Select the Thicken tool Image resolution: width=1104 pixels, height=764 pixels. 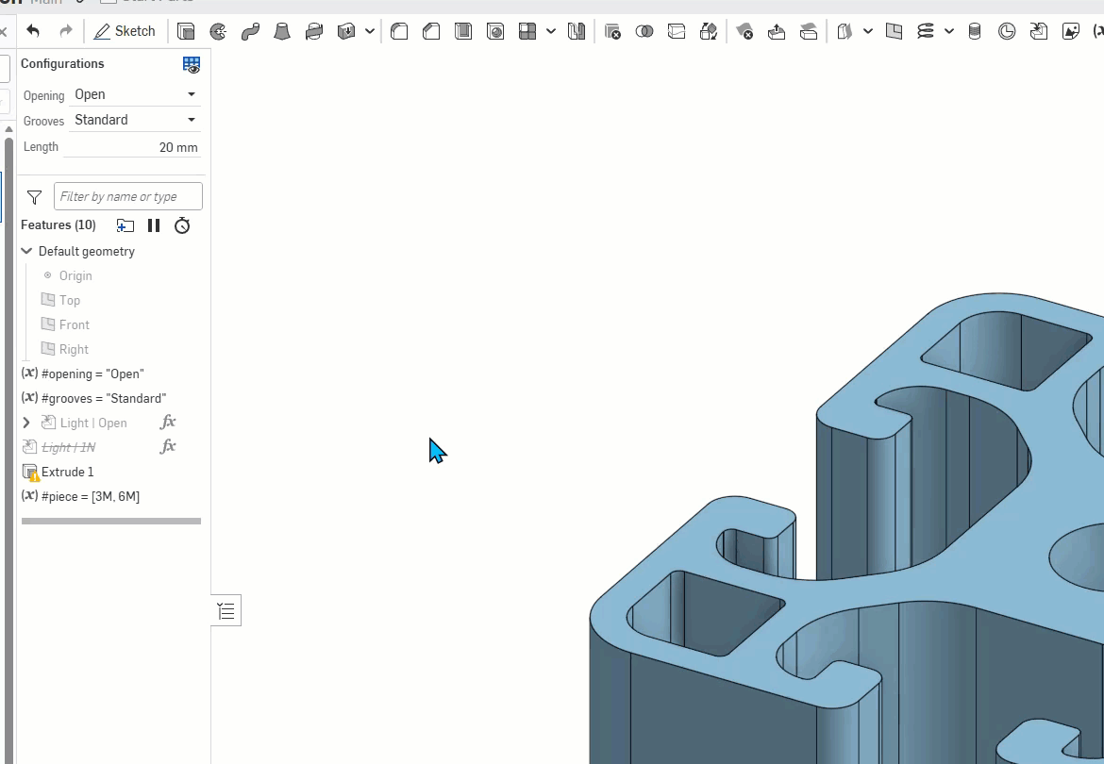314,31
